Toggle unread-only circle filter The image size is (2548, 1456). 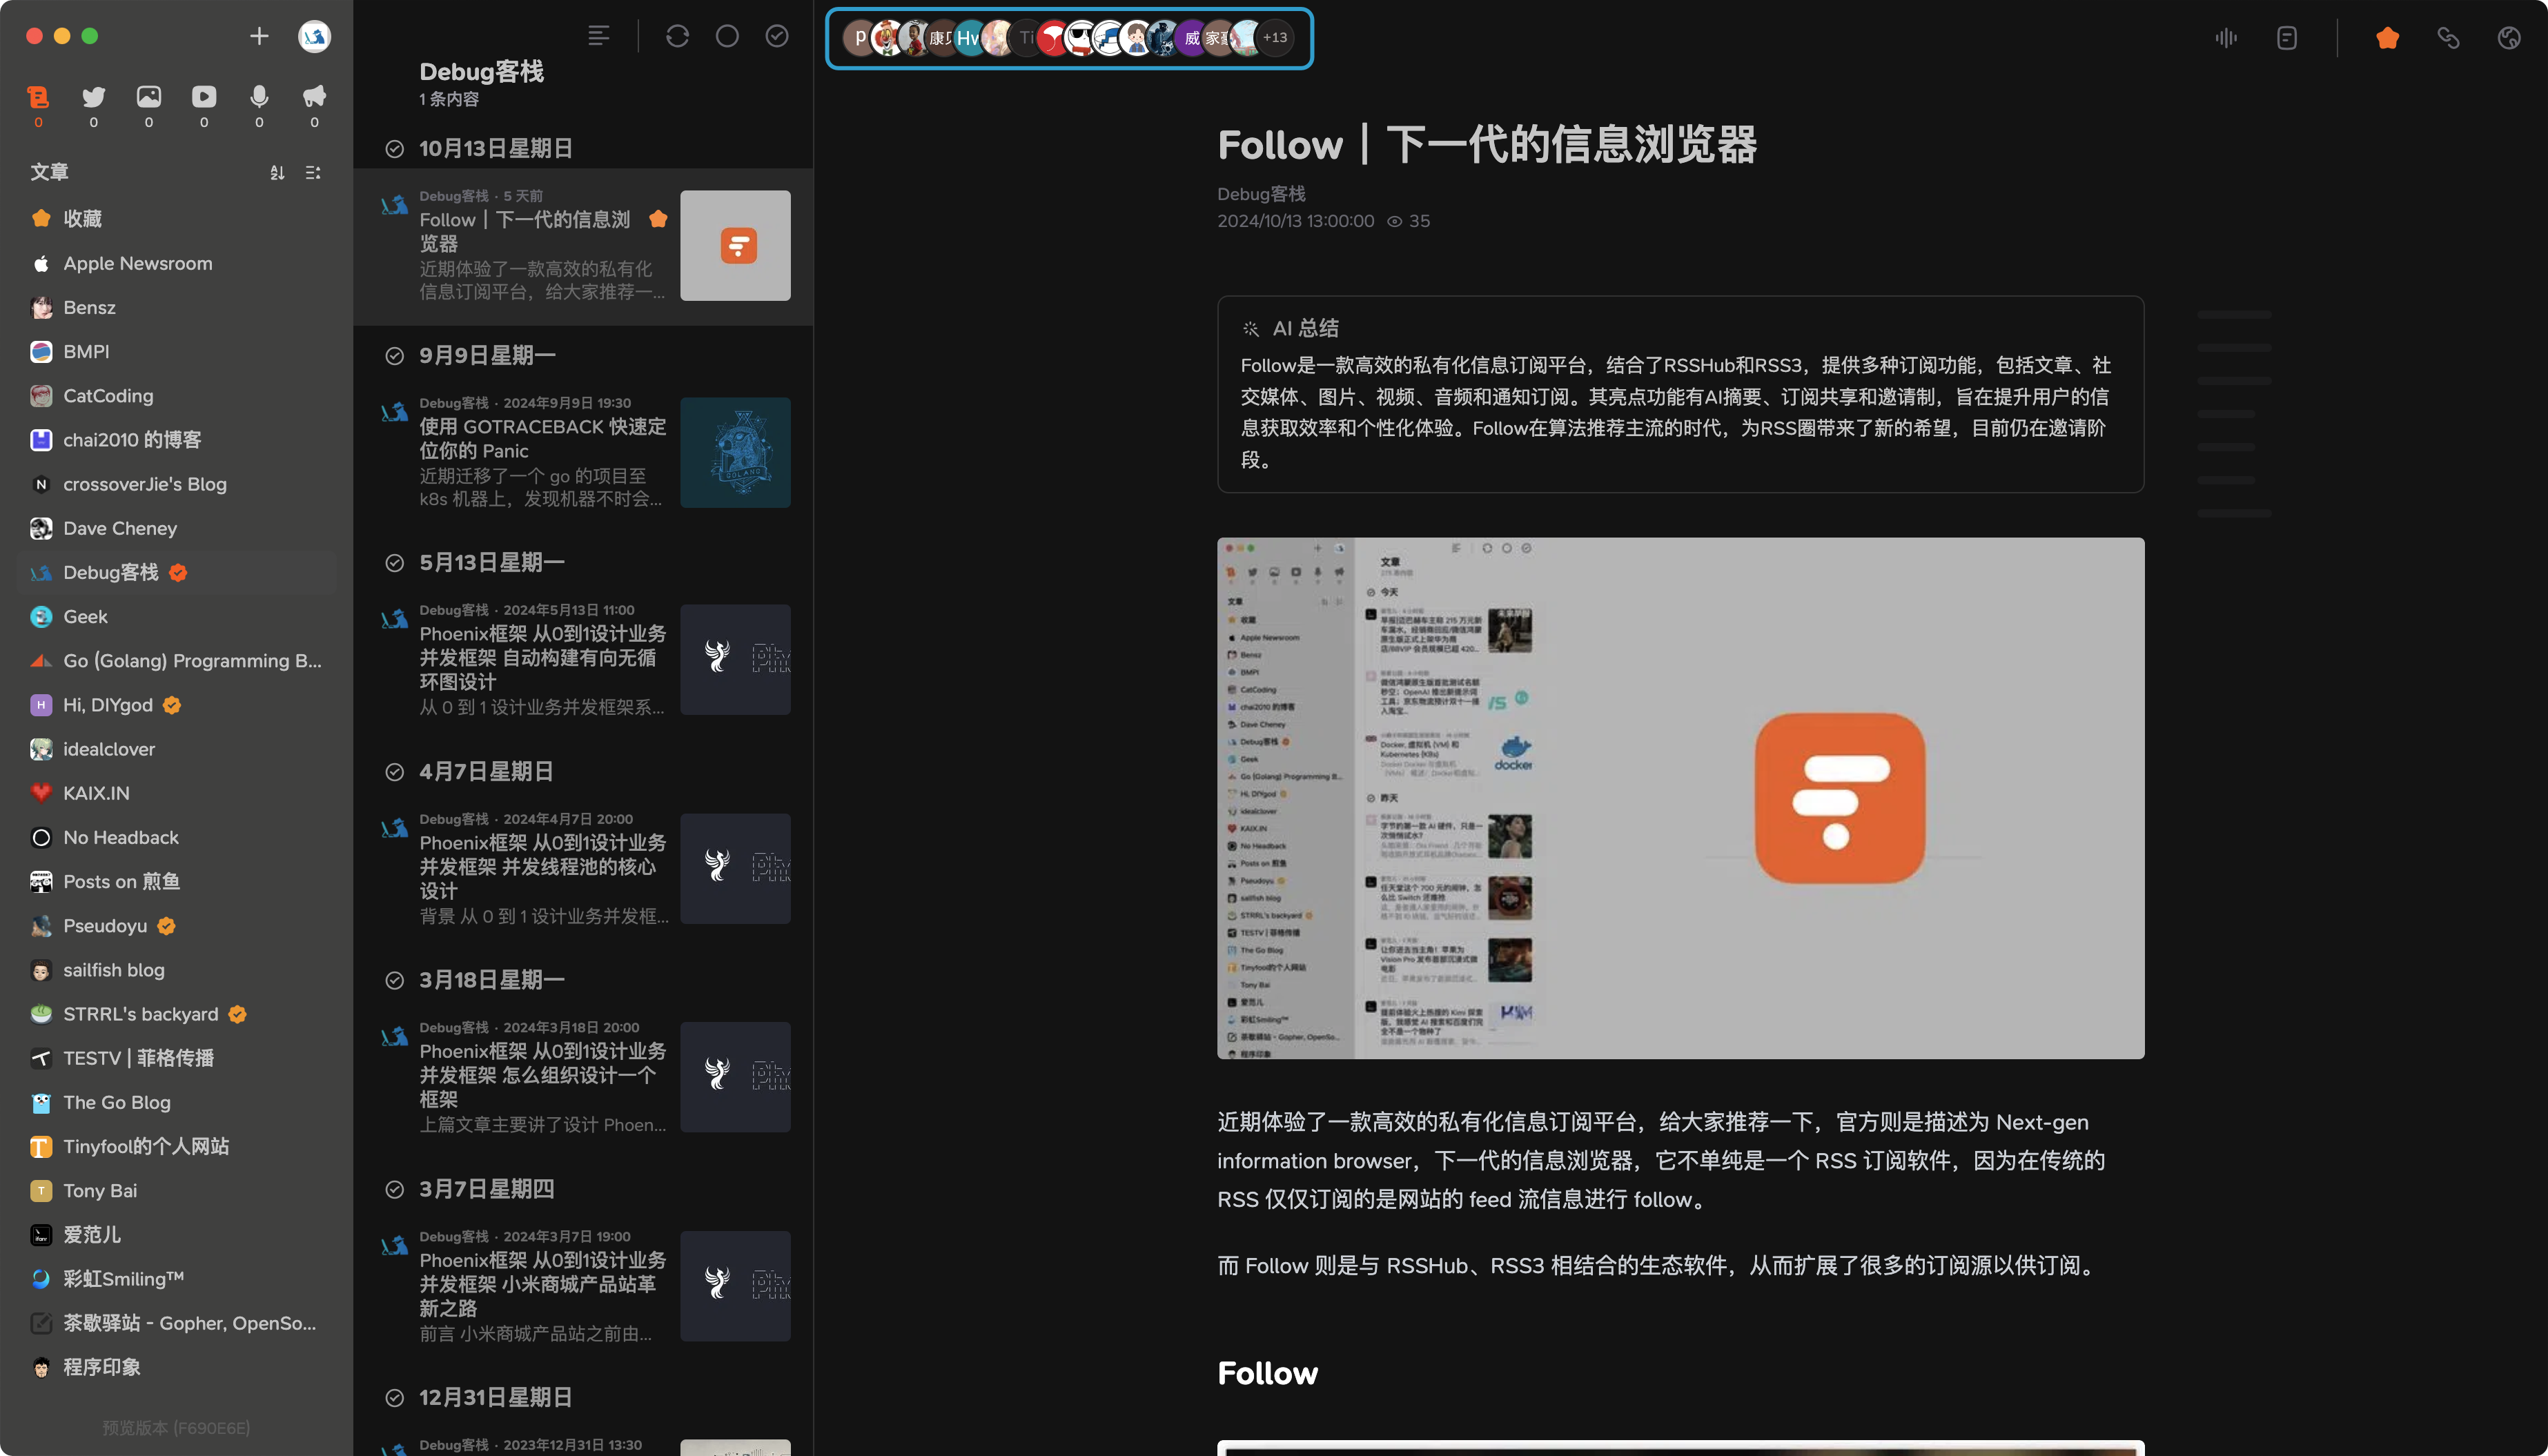(727, 37)
